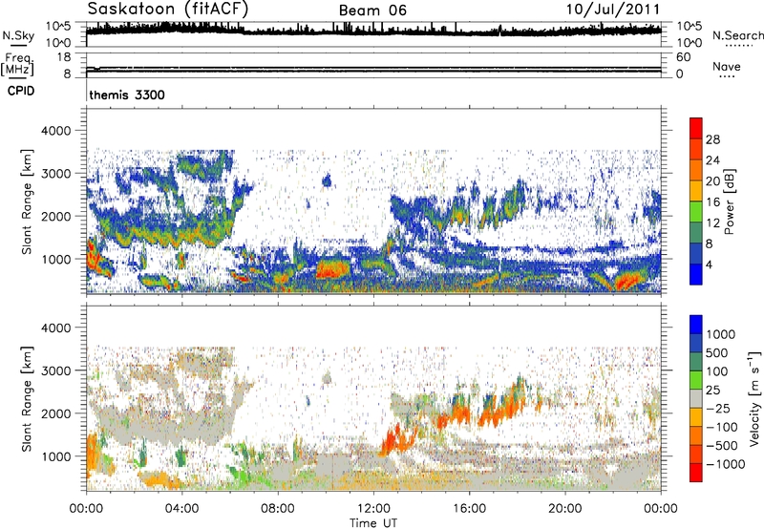
Task: Click the 'Velocity [m s-1]' colorbar label
Action: point(754,398)
